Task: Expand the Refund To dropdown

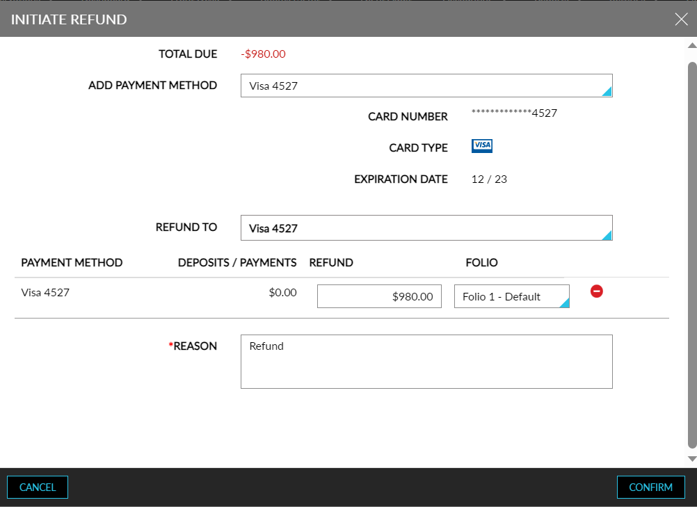Action: 426,228
